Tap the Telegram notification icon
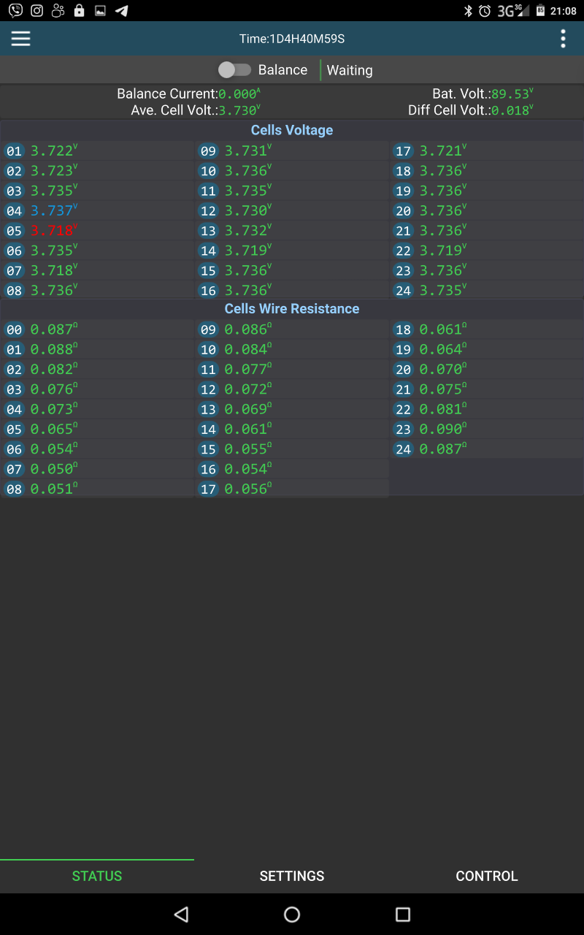The height and width of the screenshot is (935, 584). tap(122, 10)
